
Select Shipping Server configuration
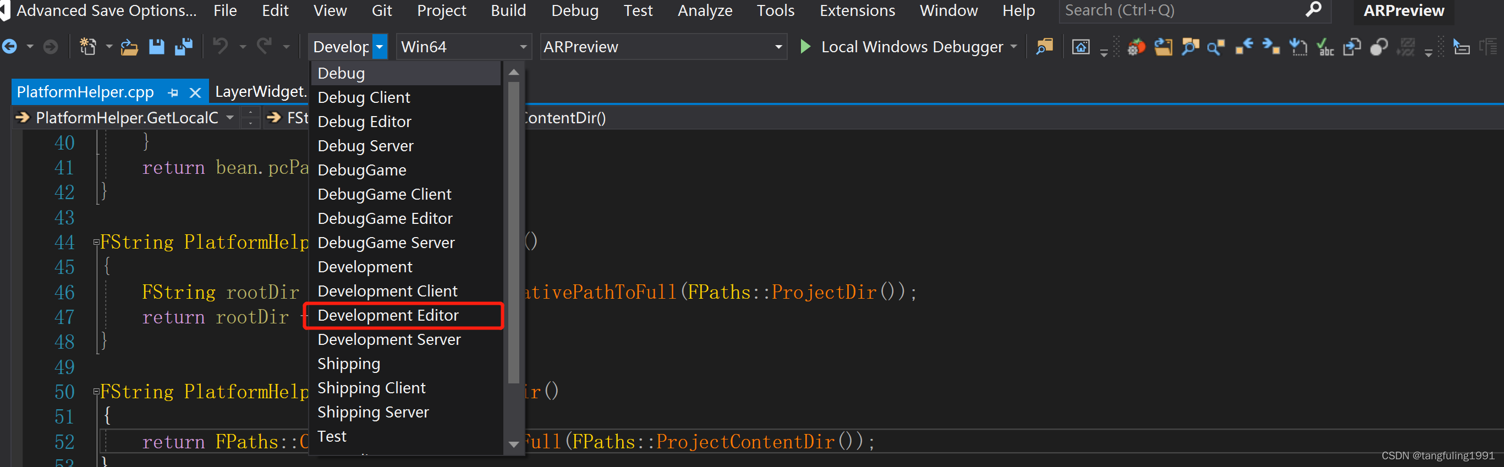(x=405, y=412)
